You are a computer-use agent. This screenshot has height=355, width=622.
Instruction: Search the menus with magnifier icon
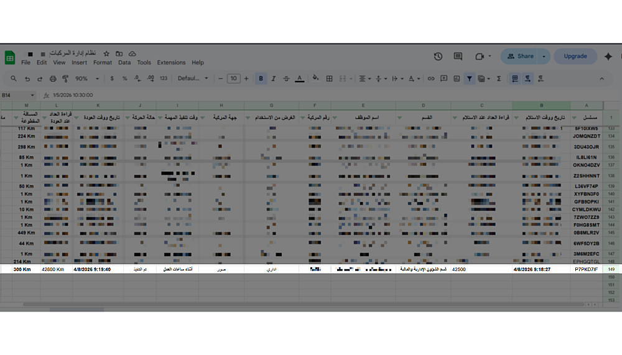[x=14, y=78]
